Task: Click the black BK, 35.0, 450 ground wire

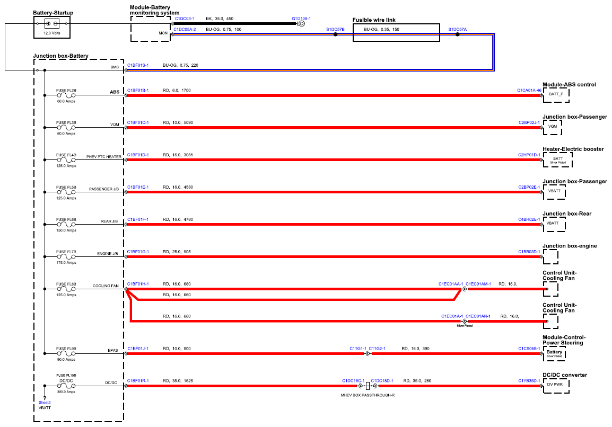Action: [235, 24]
